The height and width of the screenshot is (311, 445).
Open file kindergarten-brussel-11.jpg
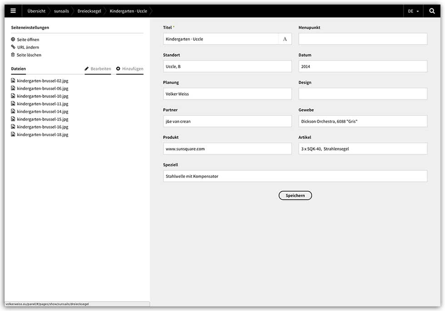pyautogui.click(x=43, y=104)
